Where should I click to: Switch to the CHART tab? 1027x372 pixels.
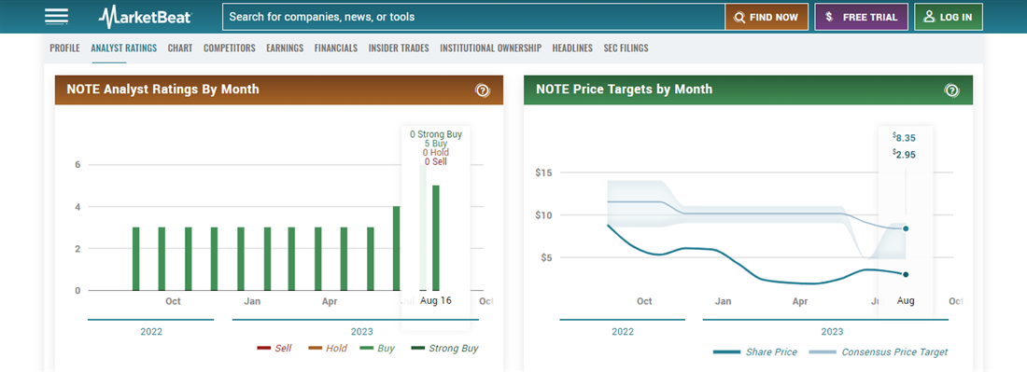point(180,48)
